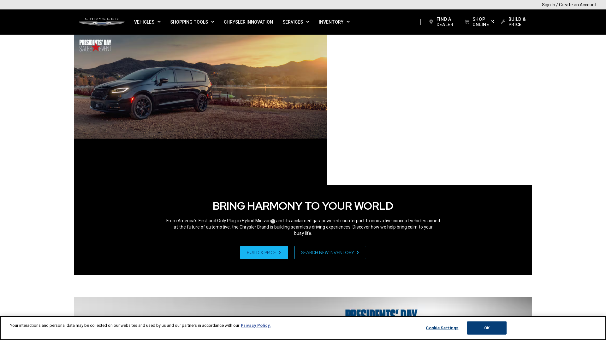
Task: Open the Privacy Policy link
Action: (256, 326)
